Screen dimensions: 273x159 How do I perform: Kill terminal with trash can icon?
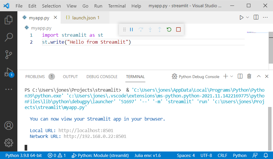[x=249, y=76]
